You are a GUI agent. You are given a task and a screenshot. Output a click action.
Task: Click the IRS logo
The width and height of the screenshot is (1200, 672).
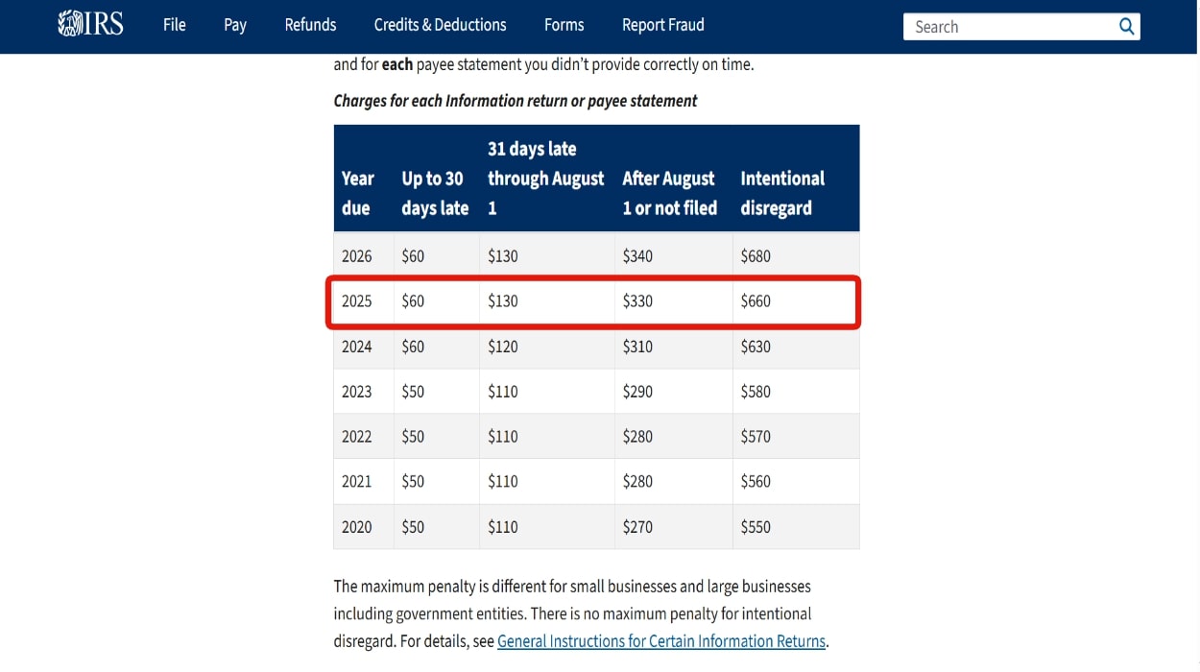tap(91, 25)
